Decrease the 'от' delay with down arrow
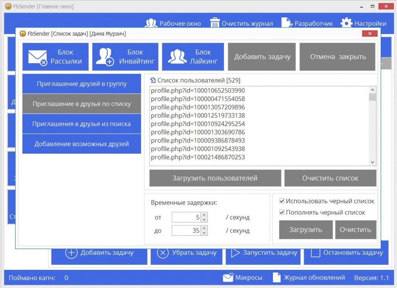The image size is (397, 288). [x=204, y=220]
